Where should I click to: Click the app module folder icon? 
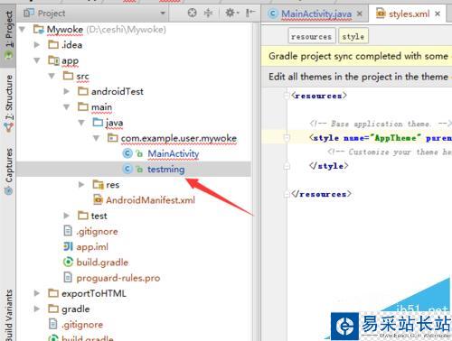tap(53, 60)
